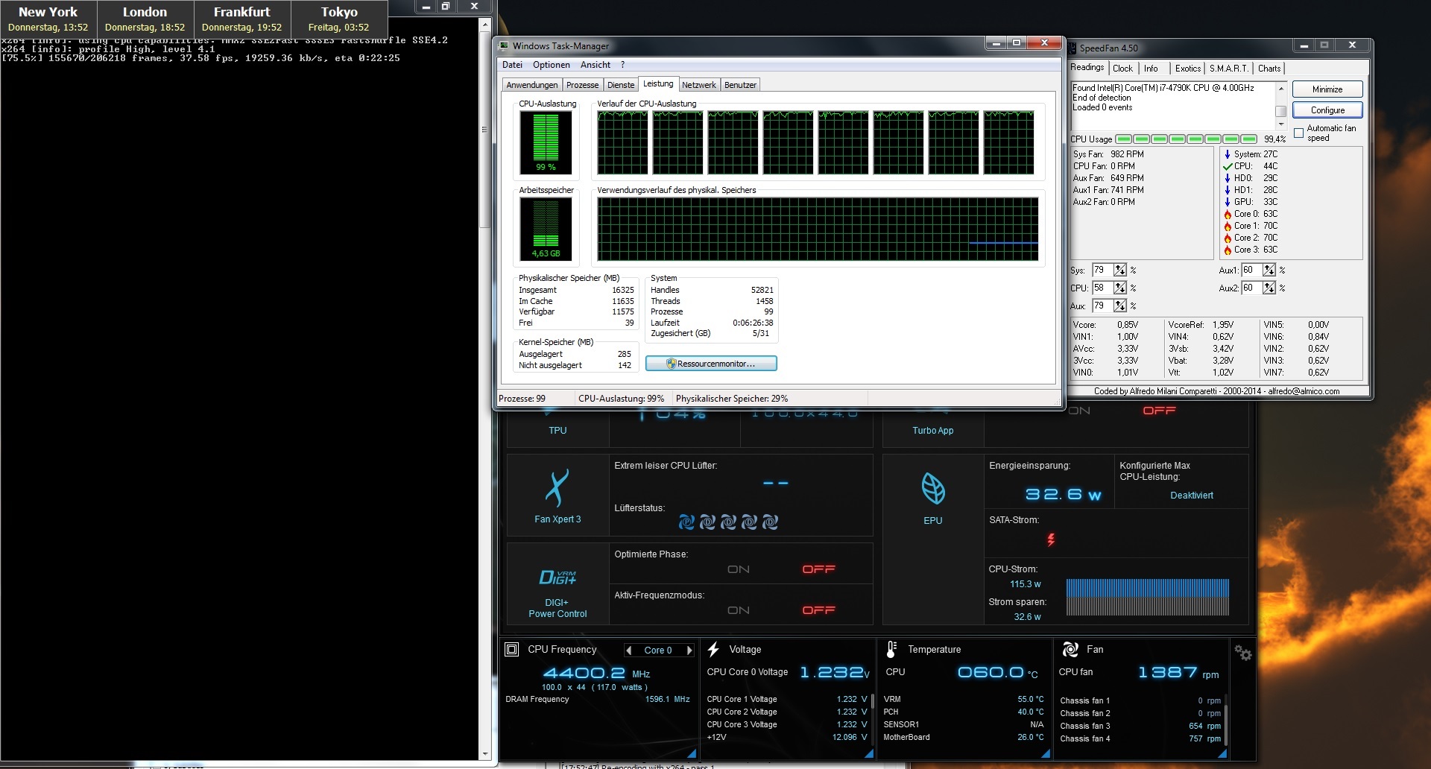Adjust the Aux fan speed spinner in SpeedFan
Viewport: 1431px width, 769px height.
coord(1120,306)
